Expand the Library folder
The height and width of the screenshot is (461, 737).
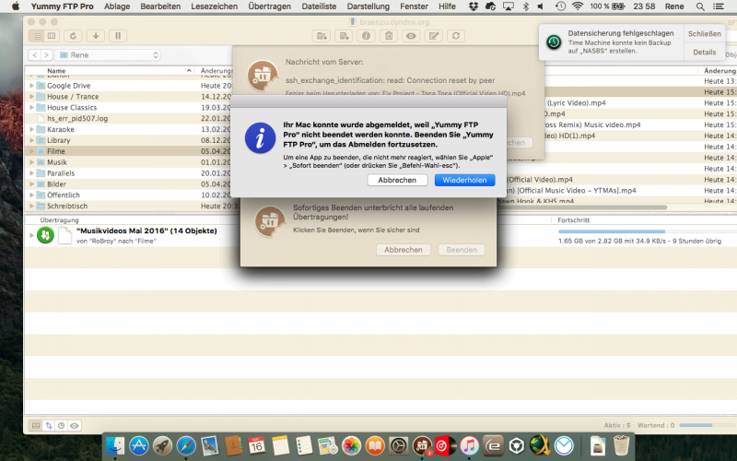coord(31,140)
